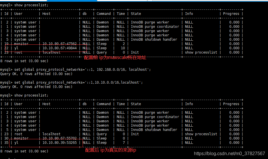
Task: Click user monitor in the Id 19 row
Action: point(21,44)
